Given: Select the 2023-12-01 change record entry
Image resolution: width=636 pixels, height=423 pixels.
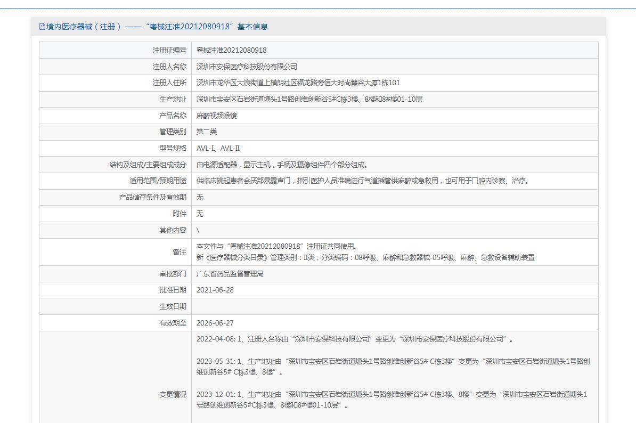Looking at the screenshot, I should pos(392,400).
